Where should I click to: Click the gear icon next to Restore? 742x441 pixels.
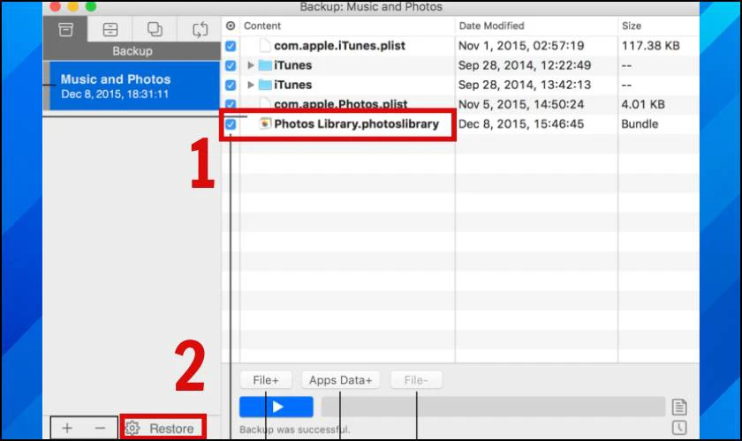(132, 429)
